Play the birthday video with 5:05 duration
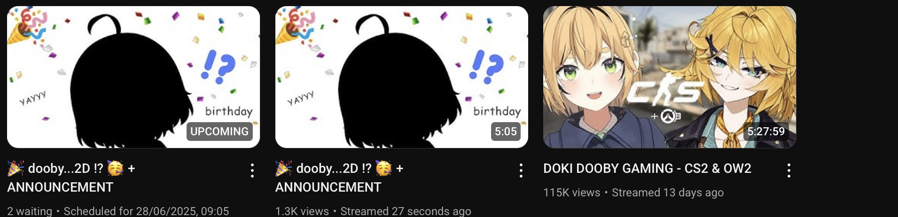Viewport: 898px width, 217px height. coord(401,77)
